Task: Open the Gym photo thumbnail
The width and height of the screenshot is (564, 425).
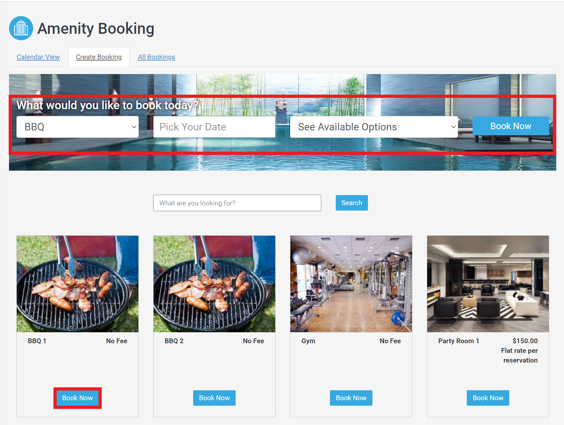Action: pos(351,284)
